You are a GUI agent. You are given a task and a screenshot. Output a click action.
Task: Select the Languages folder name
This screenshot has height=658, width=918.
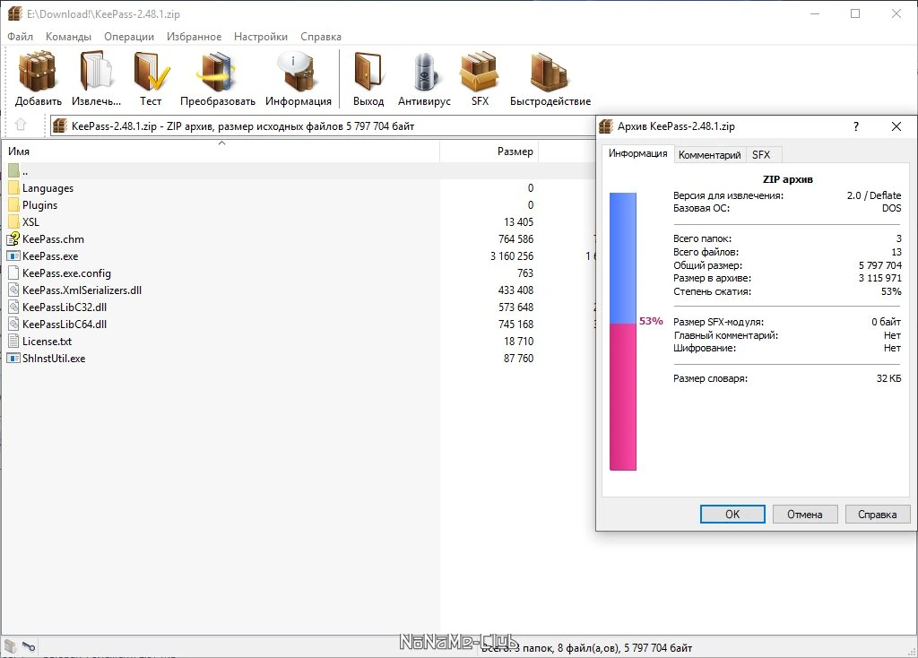(48, 188)
